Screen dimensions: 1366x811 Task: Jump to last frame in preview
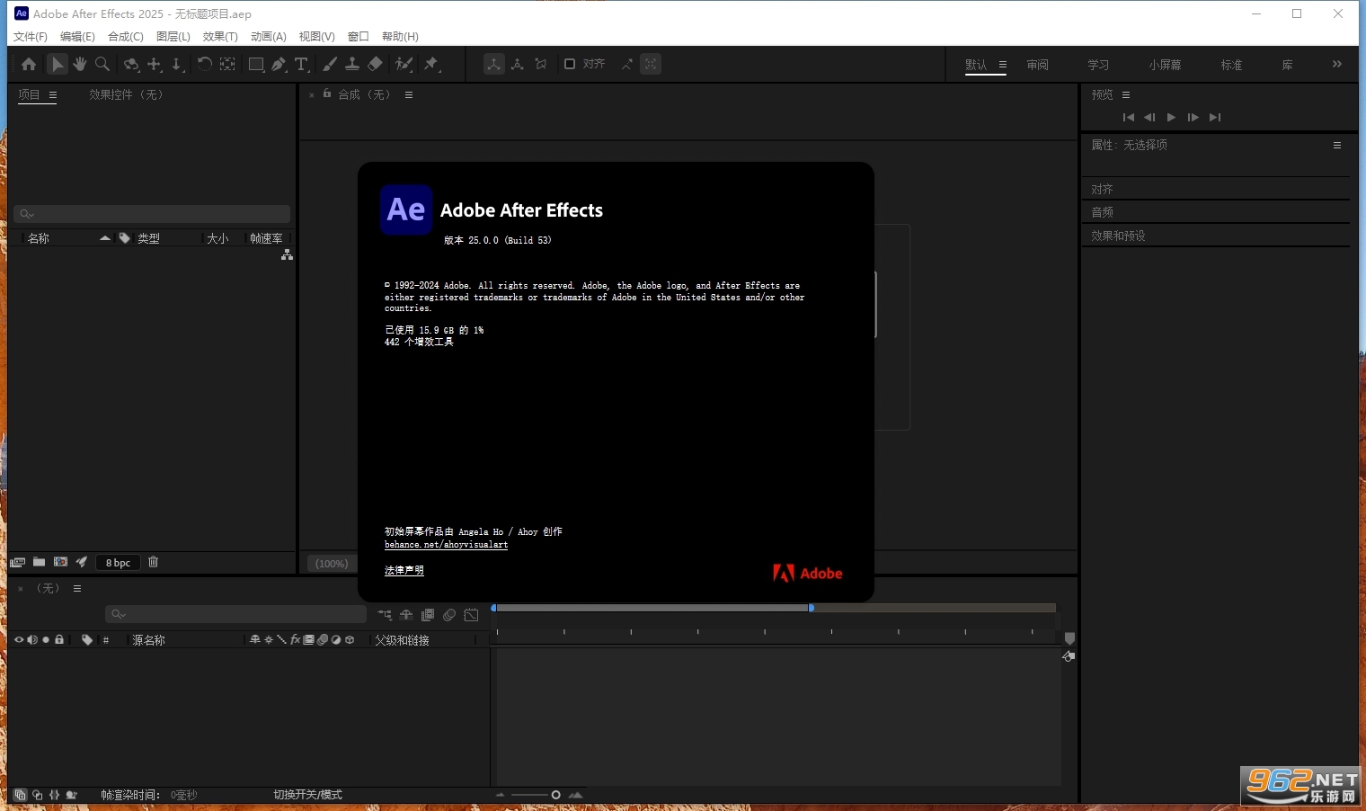pos(1215,117)
